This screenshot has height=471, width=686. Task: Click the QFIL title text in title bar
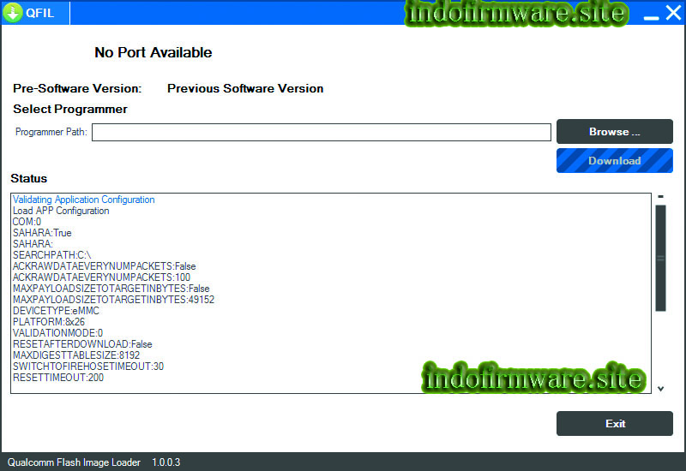pos(39,13)
